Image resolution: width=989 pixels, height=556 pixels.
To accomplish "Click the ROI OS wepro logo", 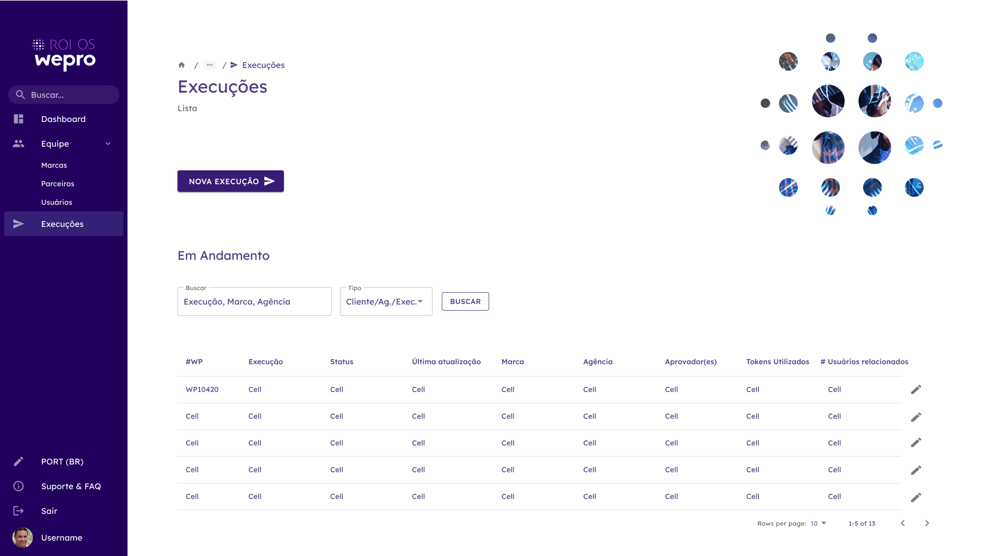I will click(x=64, y=54).
